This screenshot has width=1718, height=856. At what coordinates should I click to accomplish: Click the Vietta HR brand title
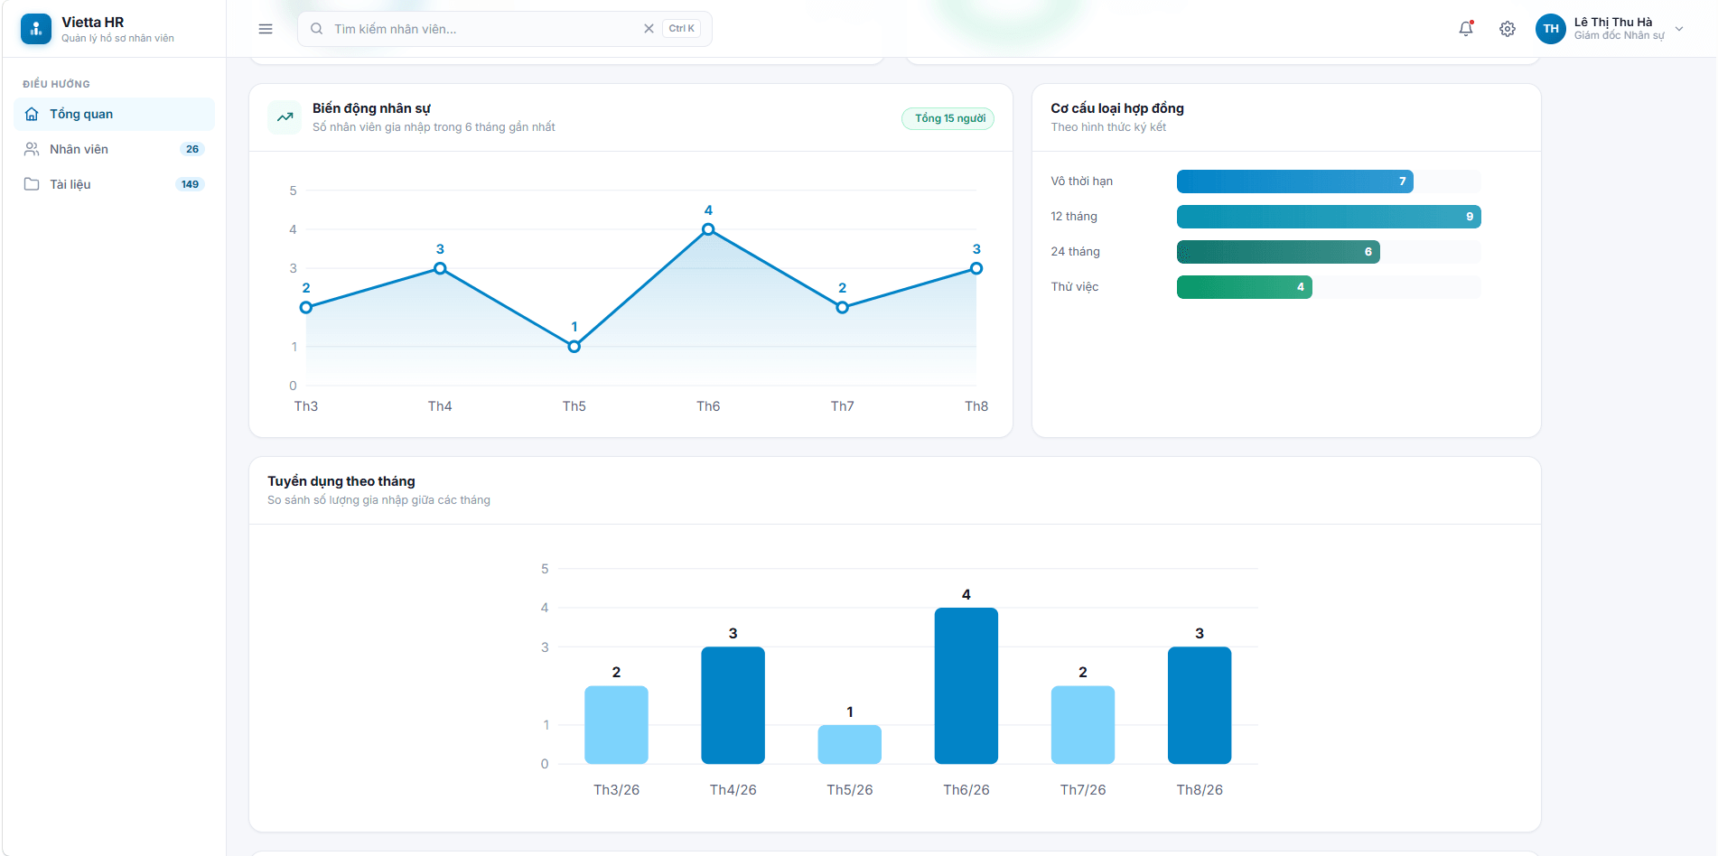[x=93, y=23]
